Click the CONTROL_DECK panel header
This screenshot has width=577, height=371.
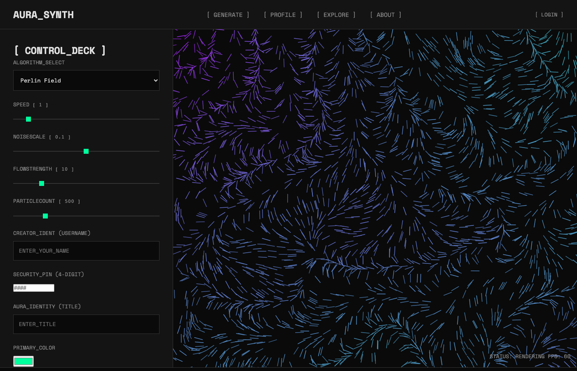59,50
